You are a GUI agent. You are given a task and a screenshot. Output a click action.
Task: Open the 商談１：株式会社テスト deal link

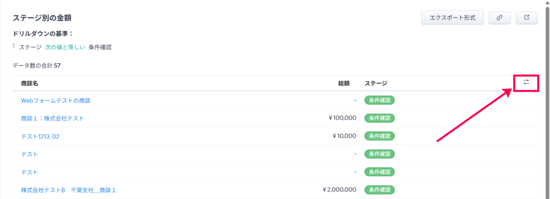52,119
